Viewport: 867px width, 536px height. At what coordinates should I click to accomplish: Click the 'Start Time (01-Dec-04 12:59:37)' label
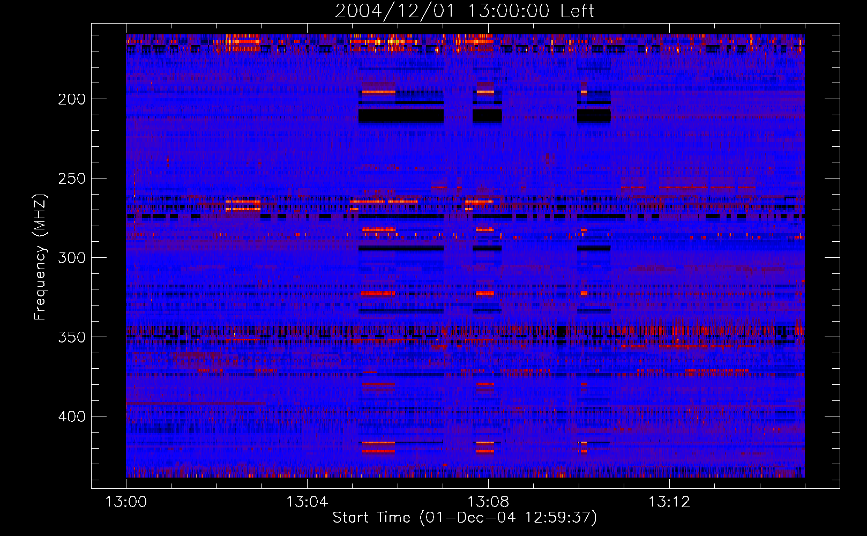(465, 518)
